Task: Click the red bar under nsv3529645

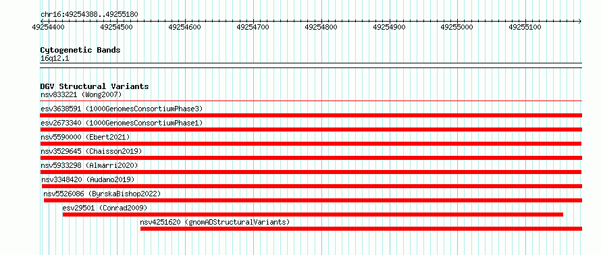Action: pos(311,158)
